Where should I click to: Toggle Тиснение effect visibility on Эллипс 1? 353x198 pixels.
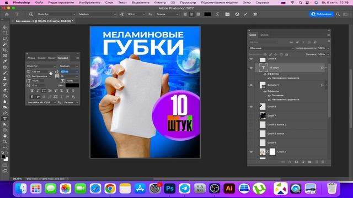(269, 96)
